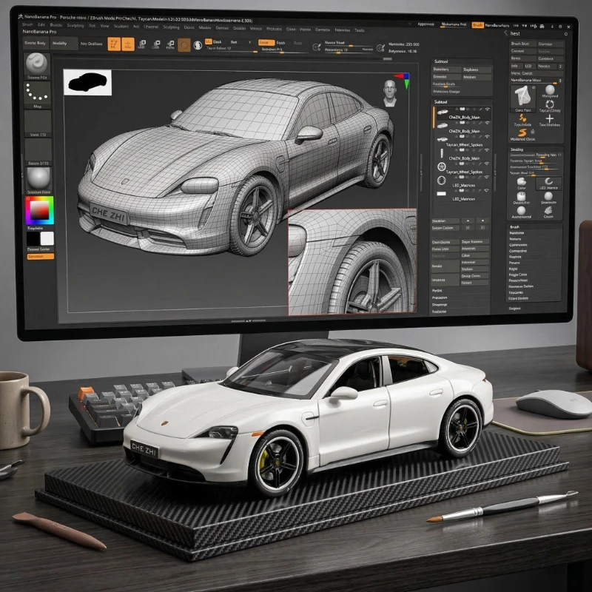Viewport: 592px width, 592px height.
Task: Click the Paste icon in the top toolbar
Action: pos(170,44)
